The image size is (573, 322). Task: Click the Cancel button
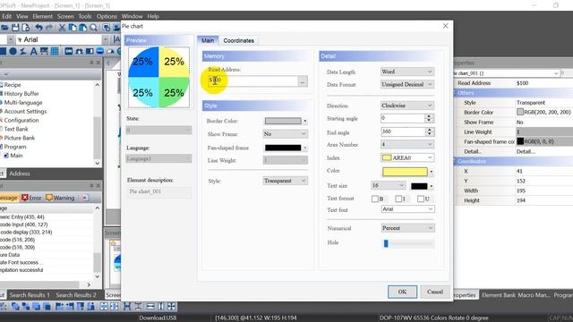pos(435,292)
